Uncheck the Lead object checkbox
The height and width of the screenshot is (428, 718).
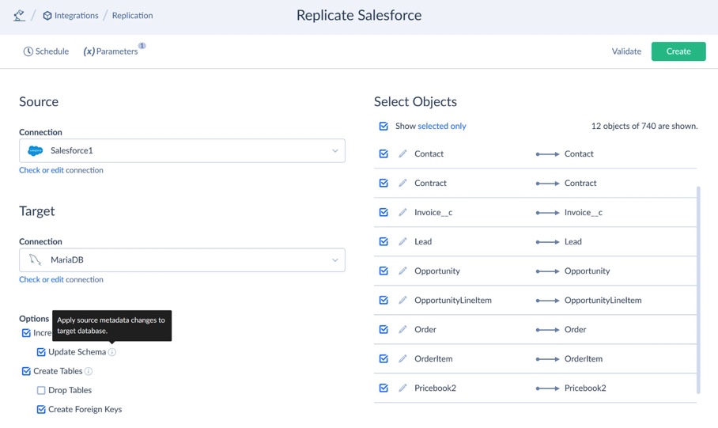(384, 242)
